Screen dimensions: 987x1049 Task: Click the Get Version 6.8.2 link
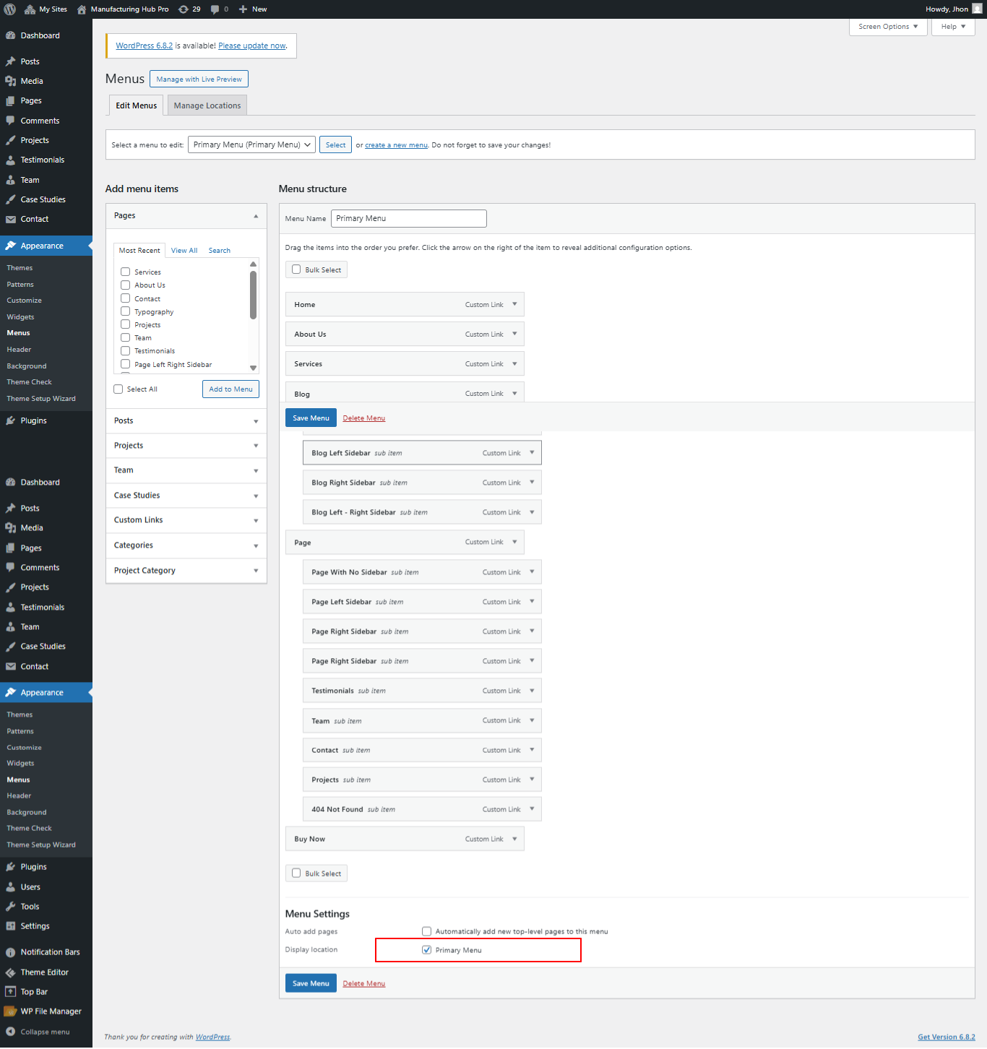pos(947,1037)
